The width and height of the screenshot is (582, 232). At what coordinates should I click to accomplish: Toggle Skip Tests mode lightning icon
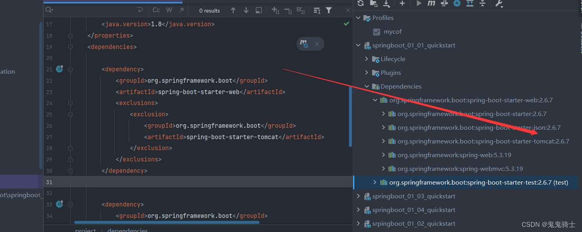tap(457, 4)
